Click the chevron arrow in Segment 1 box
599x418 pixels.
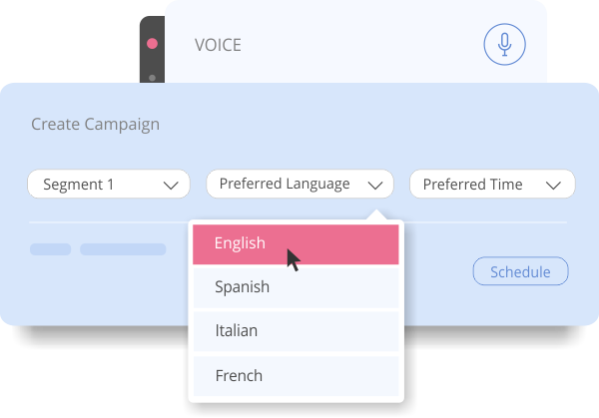point(171,185)
